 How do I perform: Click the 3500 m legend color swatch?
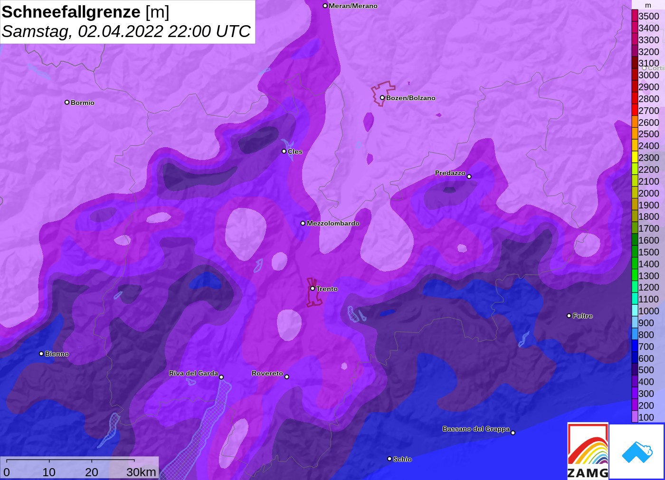635,16
